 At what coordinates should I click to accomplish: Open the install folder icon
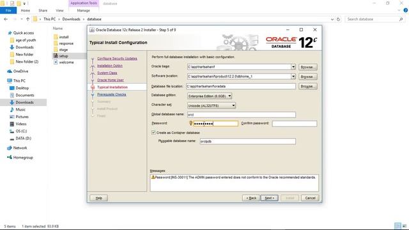click(x=56, y=37)
